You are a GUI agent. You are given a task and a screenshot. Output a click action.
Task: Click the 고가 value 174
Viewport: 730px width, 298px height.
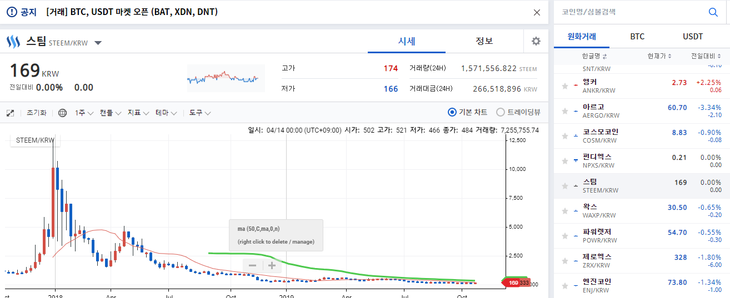(x=391, y=68)
